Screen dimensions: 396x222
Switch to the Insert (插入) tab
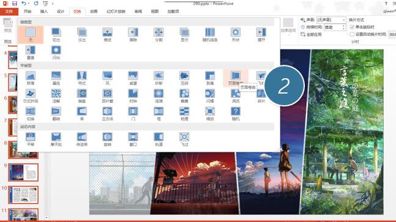[44, 12]
